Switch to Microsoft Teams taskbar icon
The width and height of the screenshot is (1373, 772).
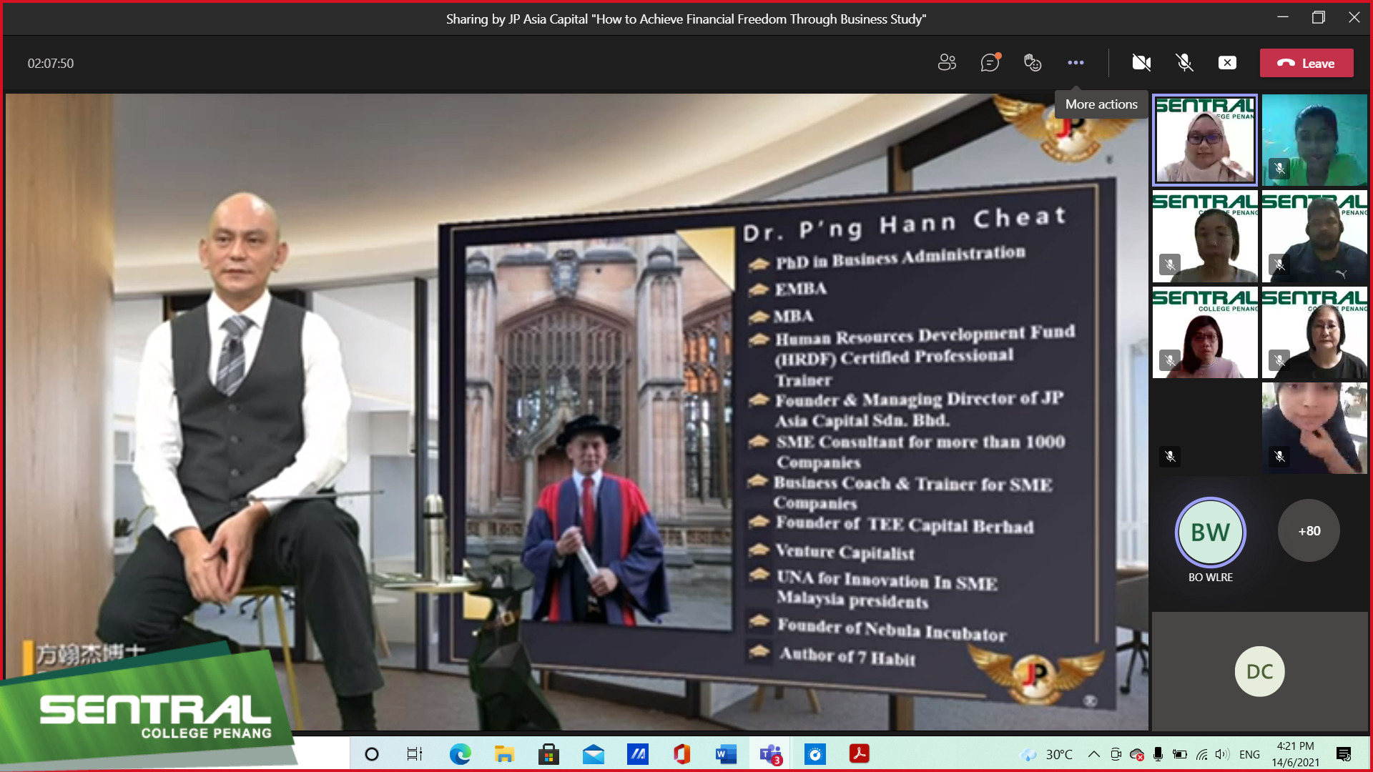771,754
